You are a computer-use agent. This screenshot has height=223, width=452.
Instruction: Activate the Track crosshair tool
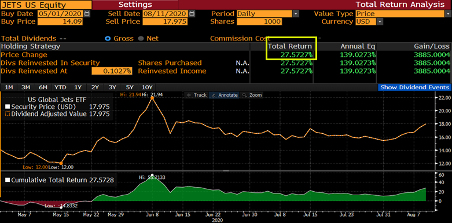(197, 95)
